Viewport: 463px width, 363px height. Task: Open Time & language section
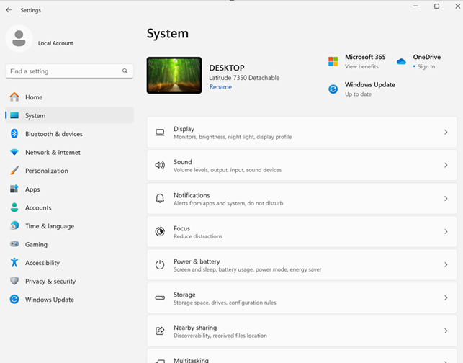coord(69,226)
